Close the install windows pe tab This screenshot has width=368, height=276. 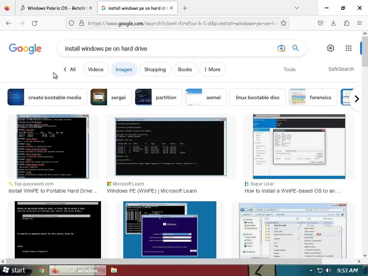point(171,8)
